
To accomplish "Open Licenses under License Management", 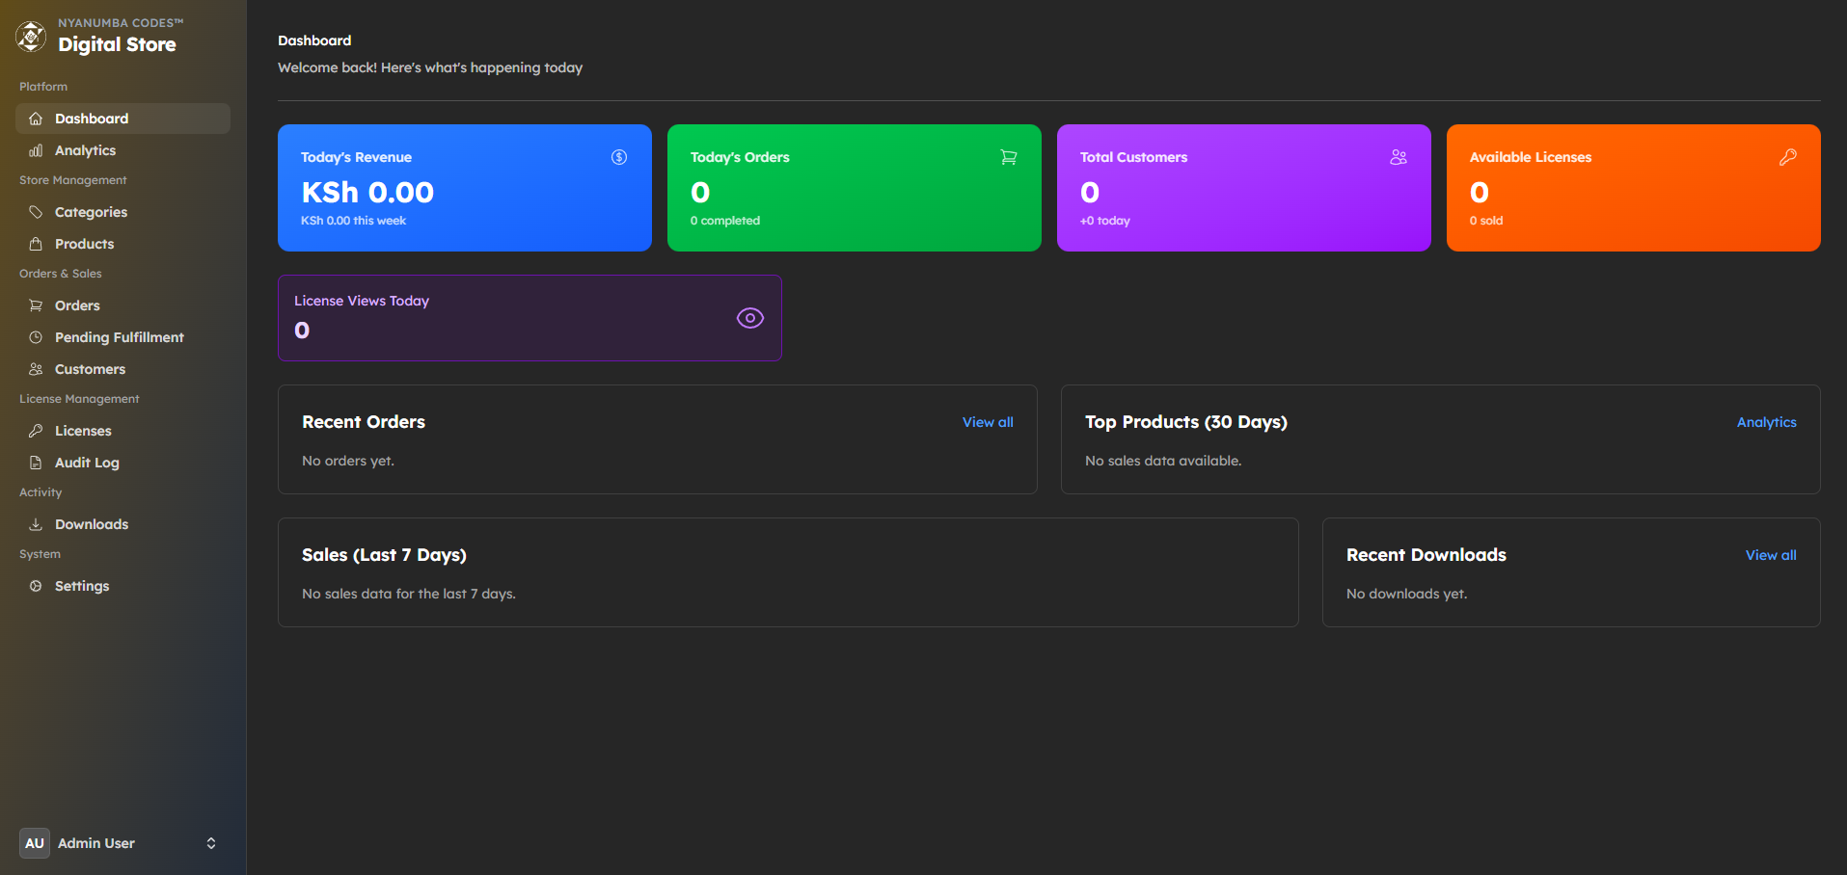I will point(83,431).
